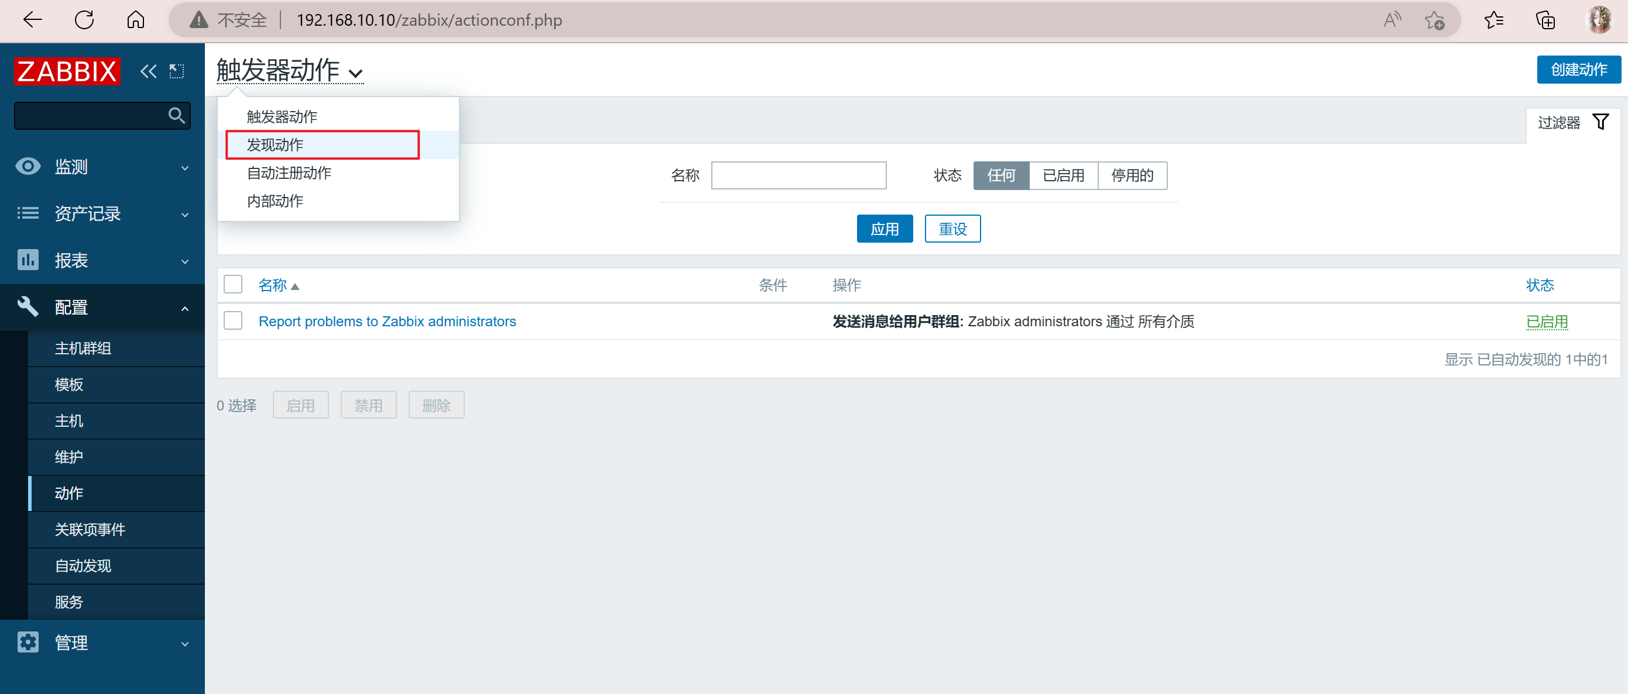Click the inventory list icon
Screen dimensions: 1628x694
[28, 213]
